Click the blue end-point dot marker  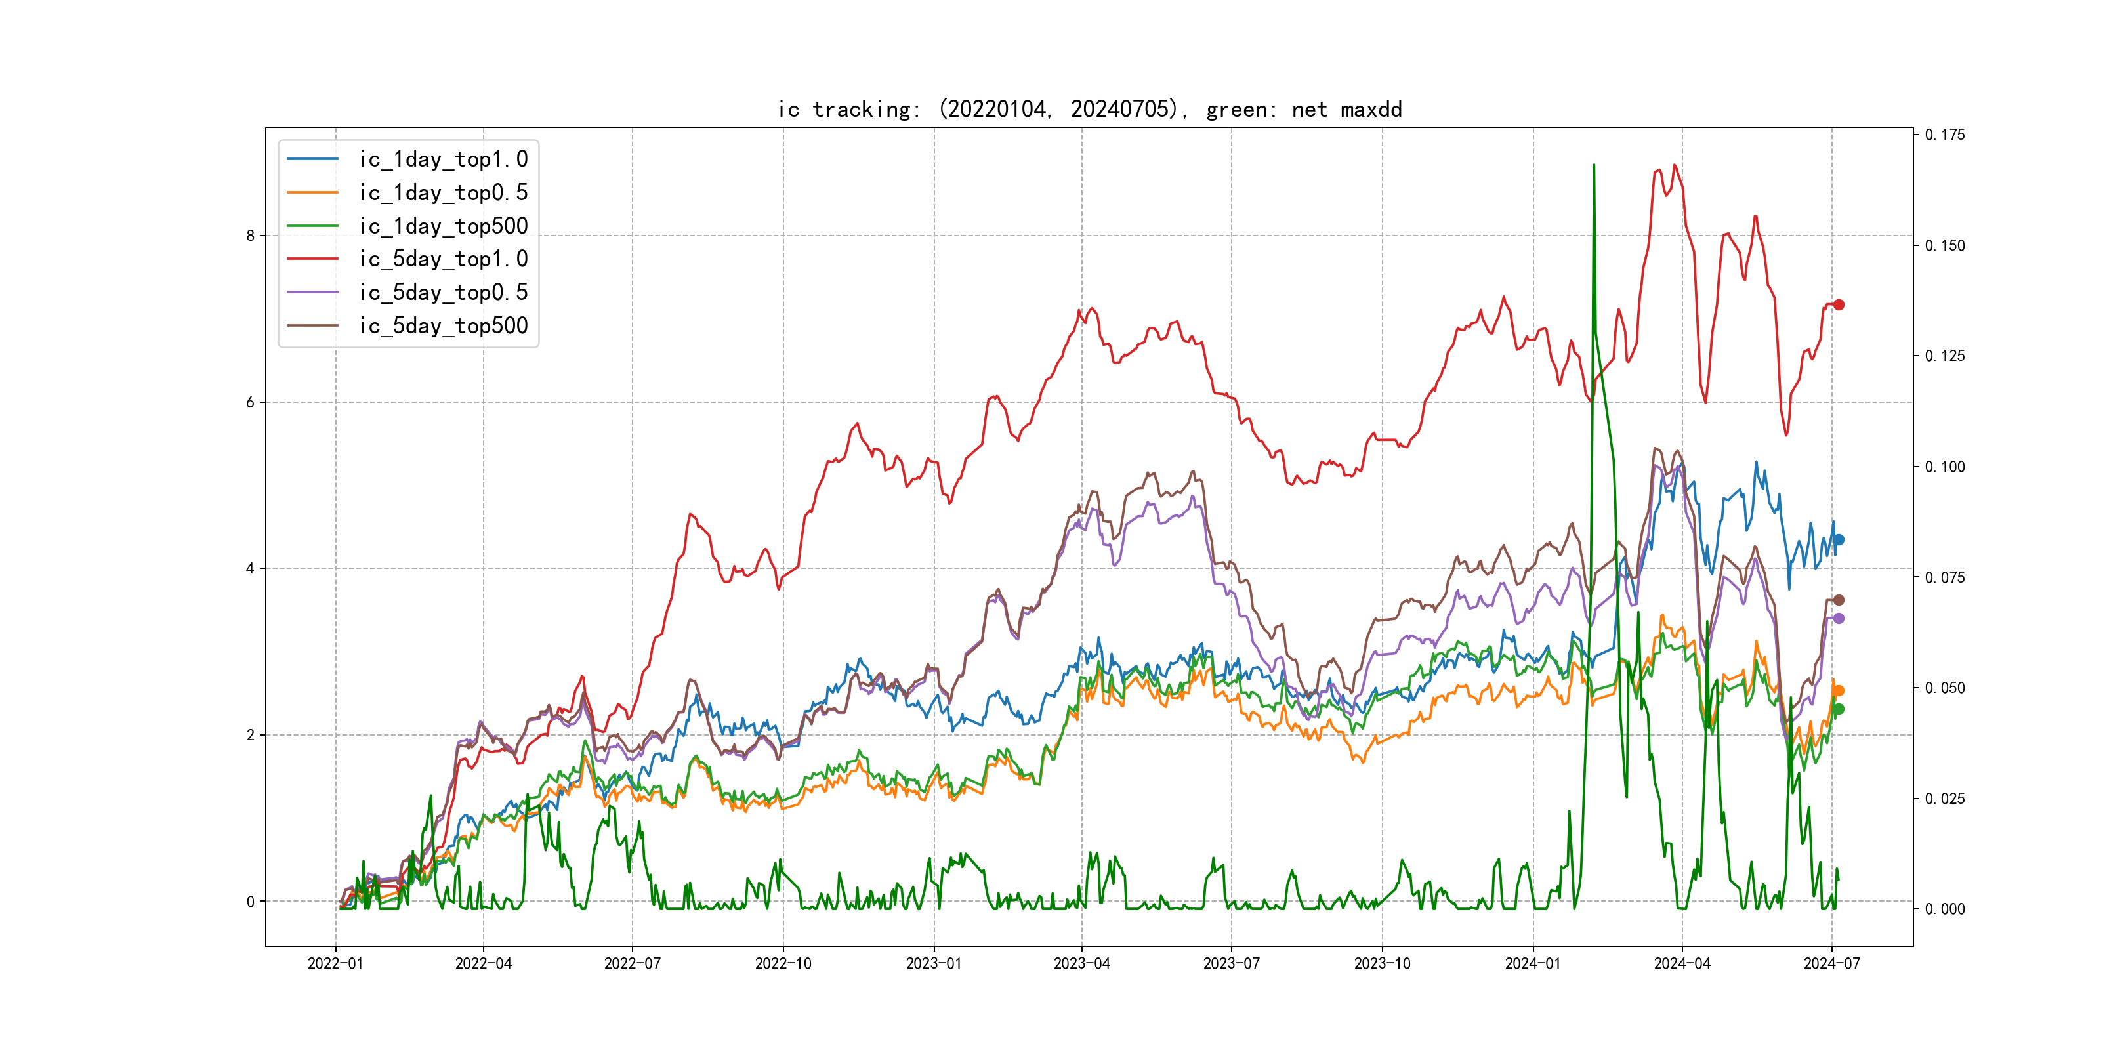[x=1839, y=540]
